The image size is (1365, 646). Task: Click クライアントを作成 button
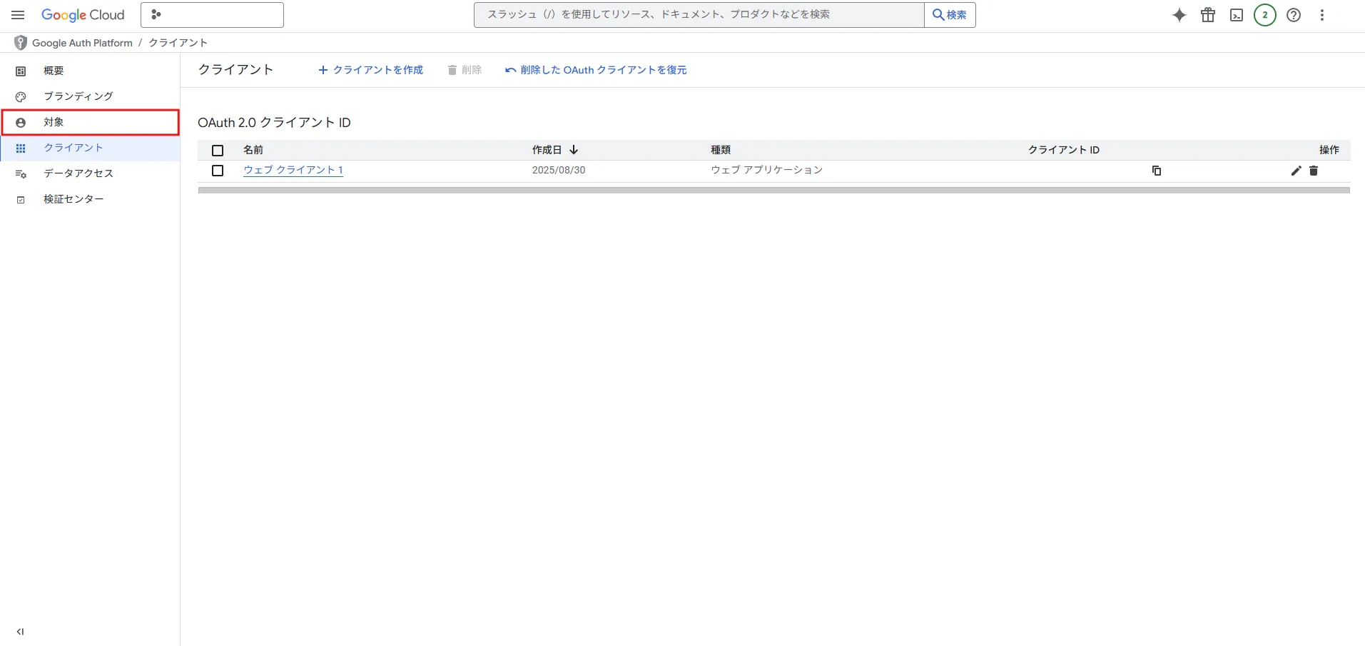point(370,70)
